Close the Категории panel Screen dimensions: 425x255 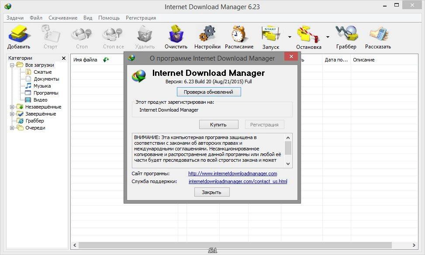point(64,58)
